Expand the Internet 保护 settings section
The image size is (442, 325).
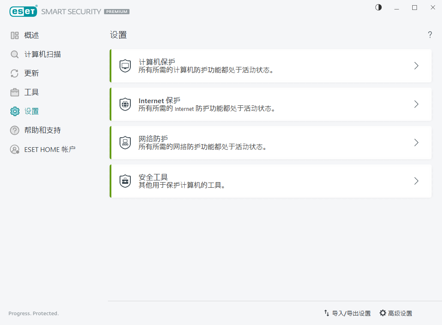pos(416,104)
